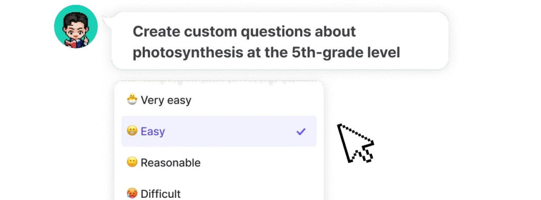Image resolution: width=541 pixels, height=200 pixels.
Task: Choose the Very easy text label
Action: point(166,101)
